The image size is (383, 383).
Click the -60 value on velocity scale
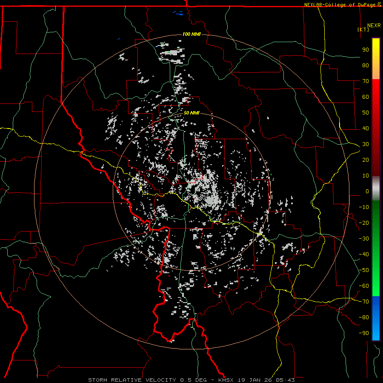(364, 286)
